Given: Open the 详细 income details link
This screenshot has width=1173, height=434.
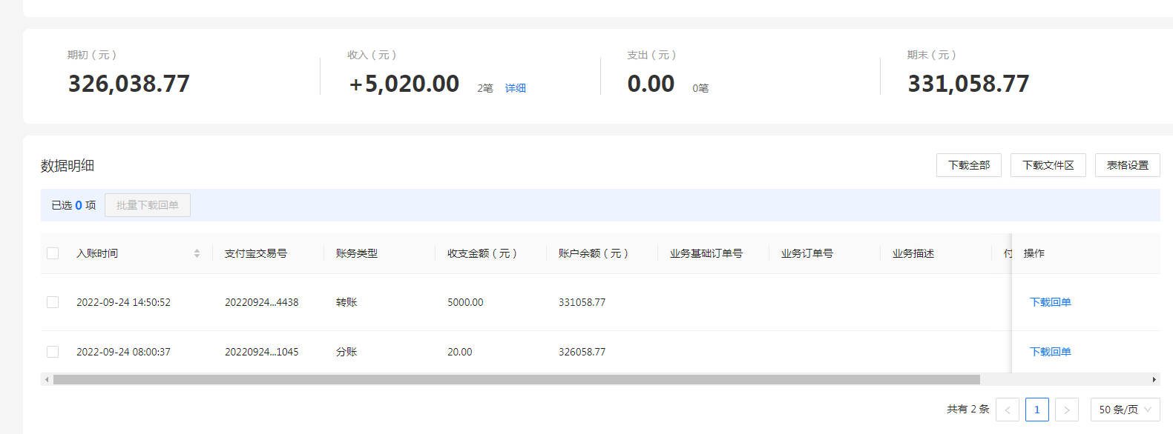Looking at the screenshot, I should coord(516,88).
